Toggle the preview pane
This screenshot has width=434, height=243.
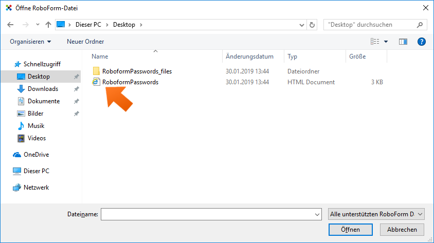click(403, 42)
